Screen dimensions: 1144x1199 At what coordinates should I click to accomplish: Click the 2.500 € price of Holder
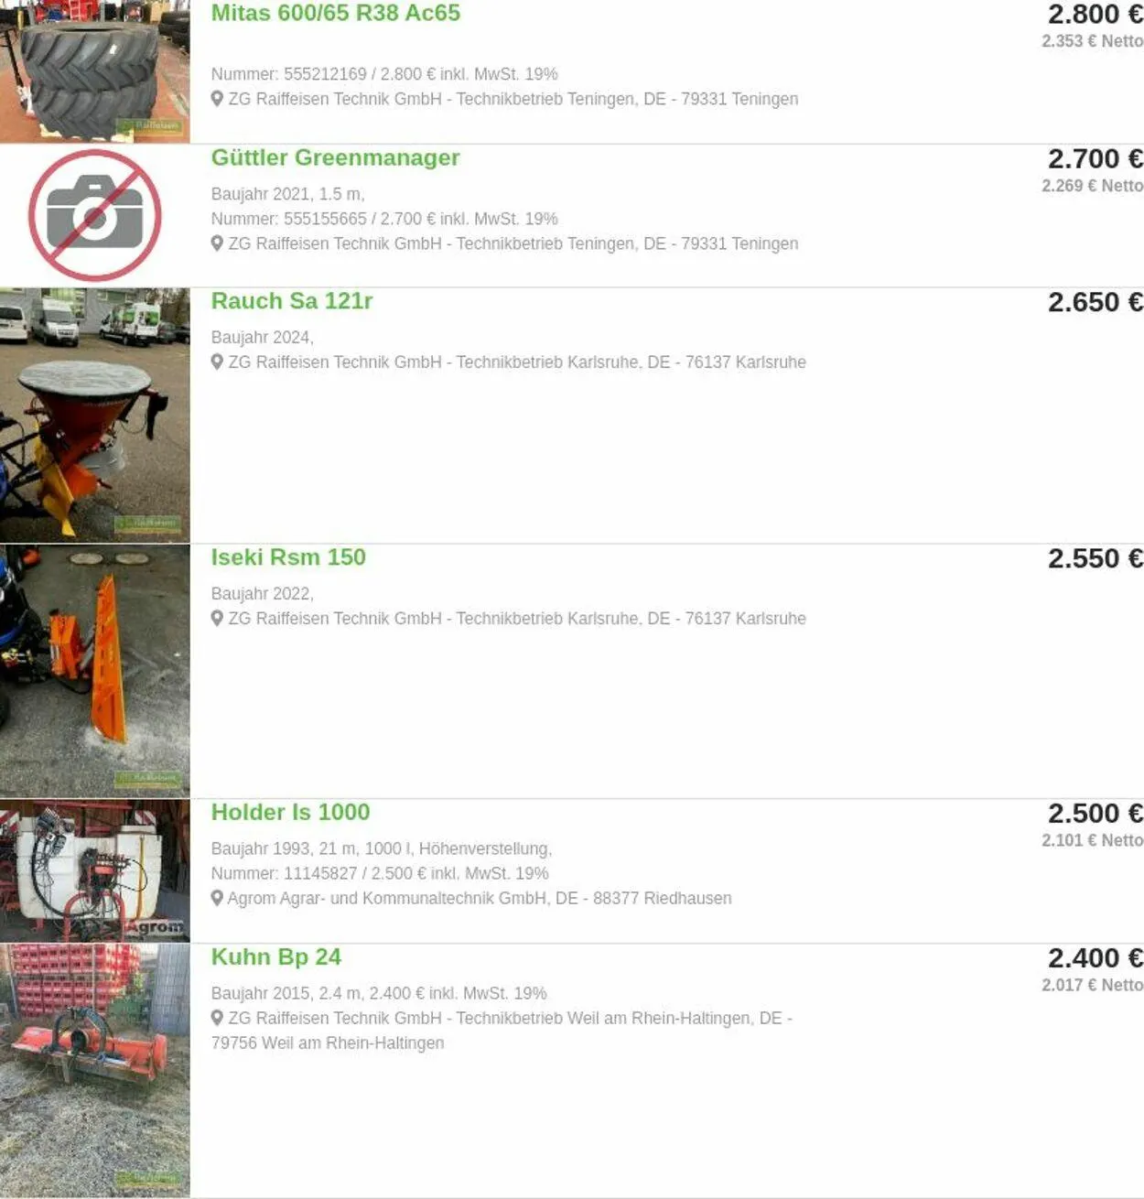click(x=1095, y=813)
